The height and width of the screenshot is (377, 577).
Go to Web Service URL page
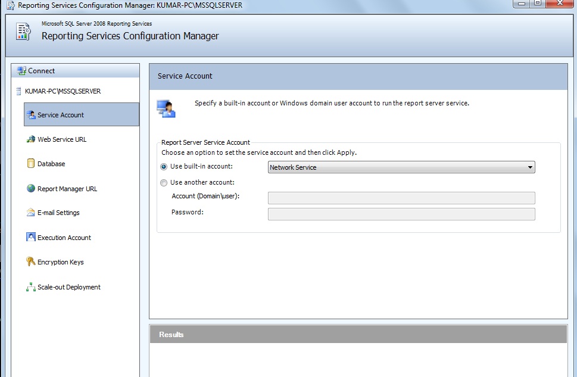pyautogui.click(x=62, y=139)
